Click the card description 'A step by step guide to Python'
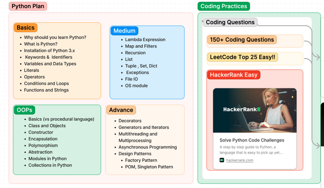This screenshot has height=188, width=324. 251,150
